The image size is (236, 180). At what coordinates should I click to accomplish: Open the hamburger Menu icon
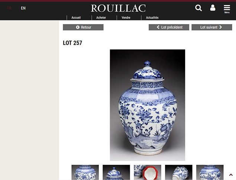point(227,9)
